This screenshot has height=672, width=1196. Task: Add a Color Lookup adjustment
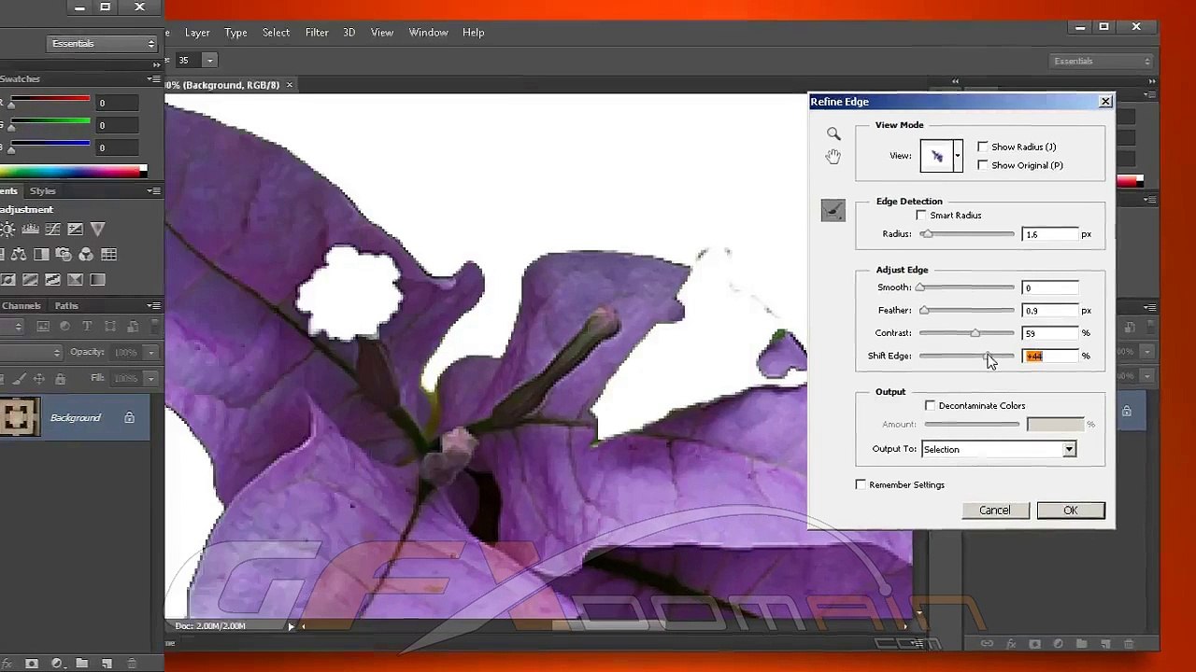click(x=108, y=254)
